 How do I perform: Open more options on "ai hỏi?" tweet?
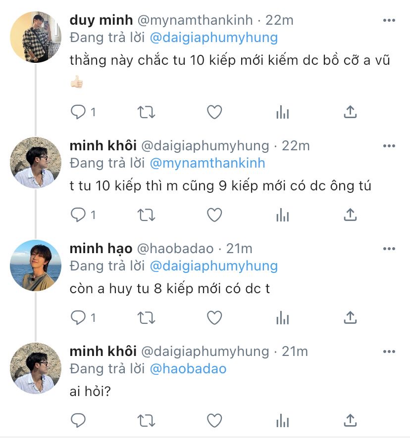coord(389,351)
